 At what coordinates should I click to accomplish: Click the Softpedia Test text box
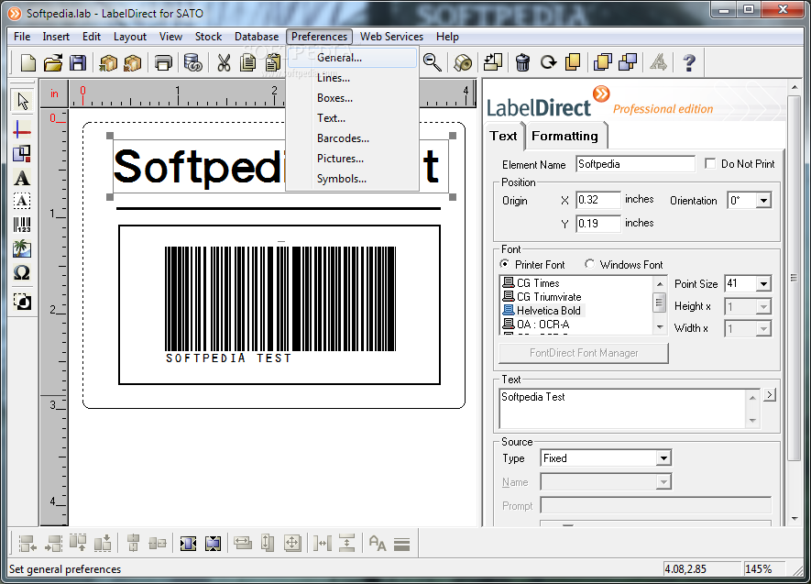(x=622, y=409)
